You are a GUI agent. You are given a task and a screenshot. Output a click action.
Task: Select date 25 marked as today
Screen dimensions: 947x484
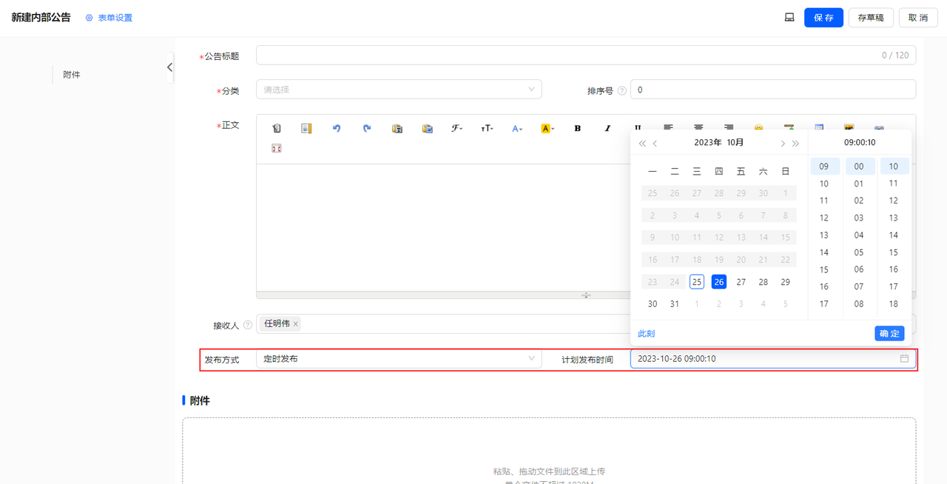[697, 282]
